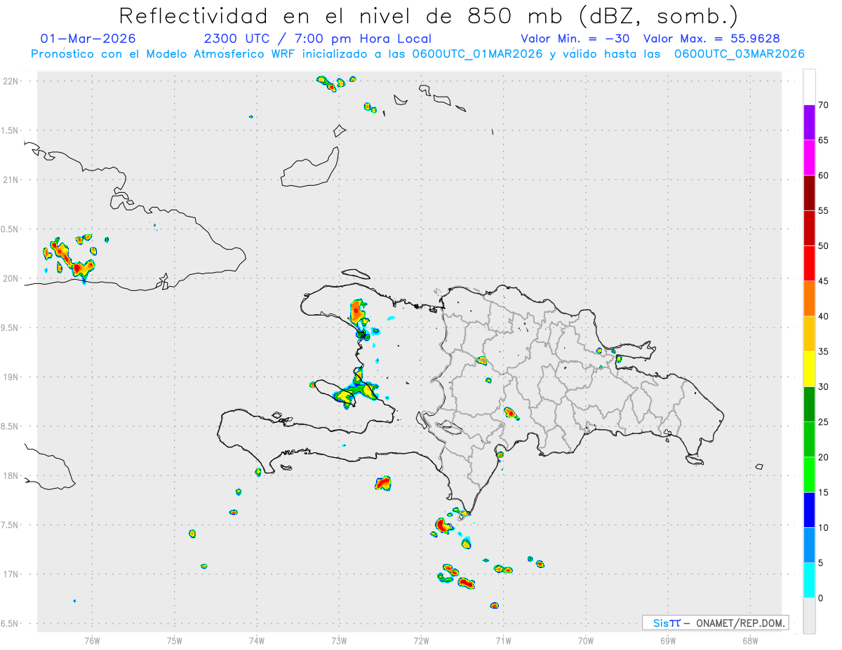Click the dark blue 10–15 dBZ band
Image resolution: width=842 pixels, height=650 pixels.
[809, 510]
